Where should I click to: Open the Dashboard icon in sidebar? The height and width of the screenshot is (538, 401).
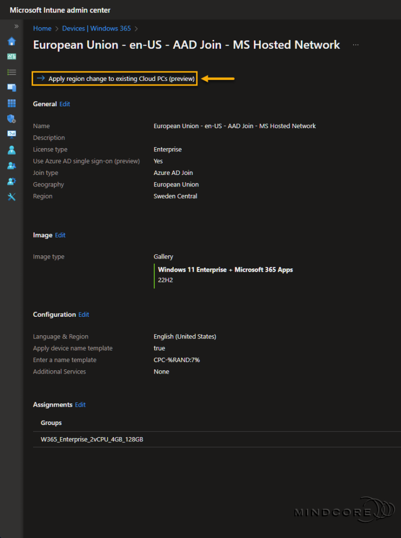pyautogui.click(x=12, y=57)
